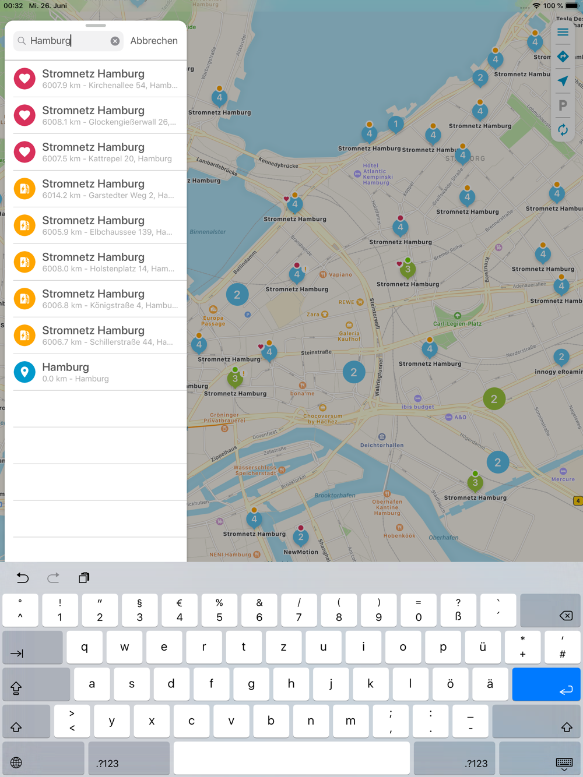Tap the blue return key

(546, 684)
